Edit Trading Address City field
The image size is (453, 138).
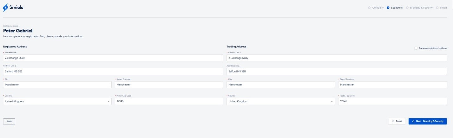(x=280, y=85)
